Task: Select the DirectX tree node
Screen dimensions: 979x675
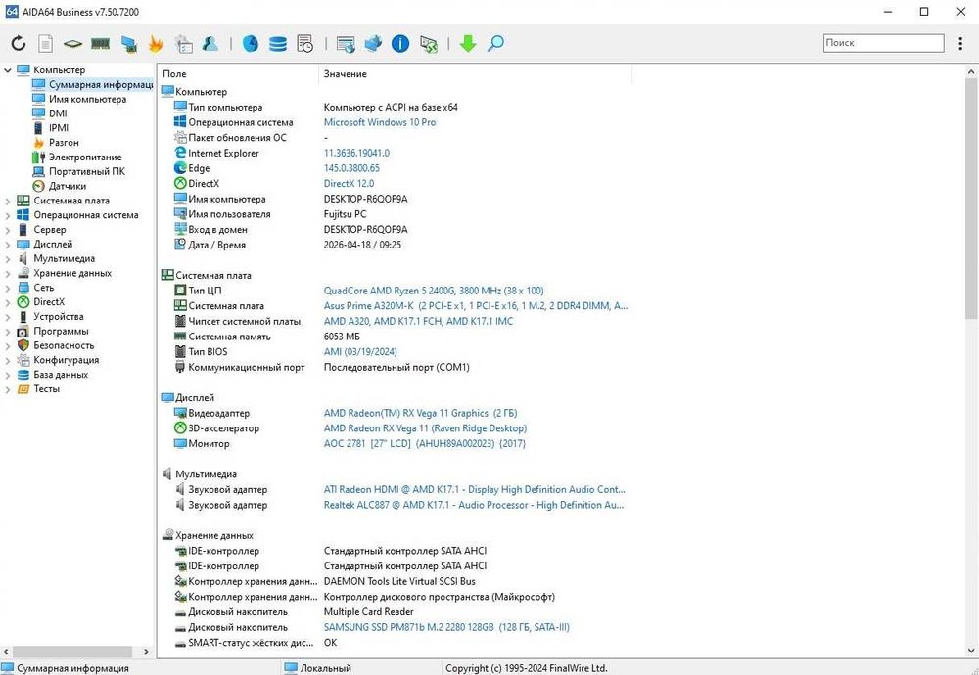Action: 49,302
